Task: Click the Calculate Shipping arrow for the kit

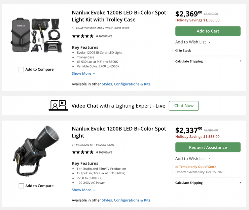Action: (240, 61)
